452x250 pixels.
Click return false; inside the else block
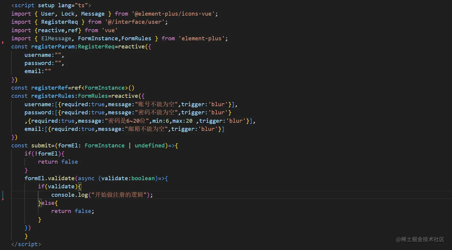[73, 211]
